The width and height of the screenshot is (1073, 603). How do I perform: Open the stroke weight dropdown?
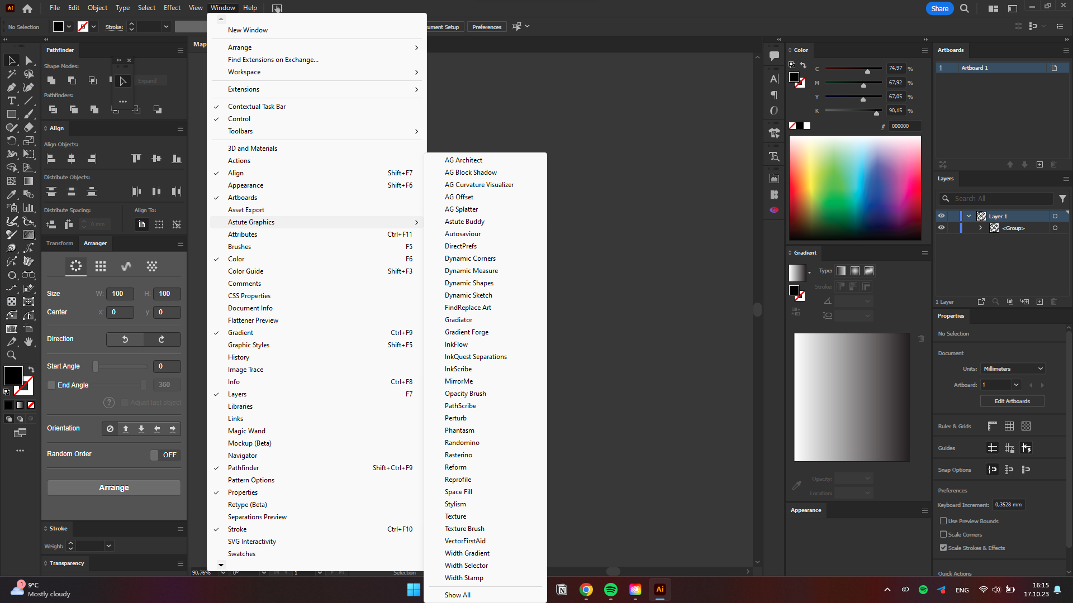click(108, 546)
